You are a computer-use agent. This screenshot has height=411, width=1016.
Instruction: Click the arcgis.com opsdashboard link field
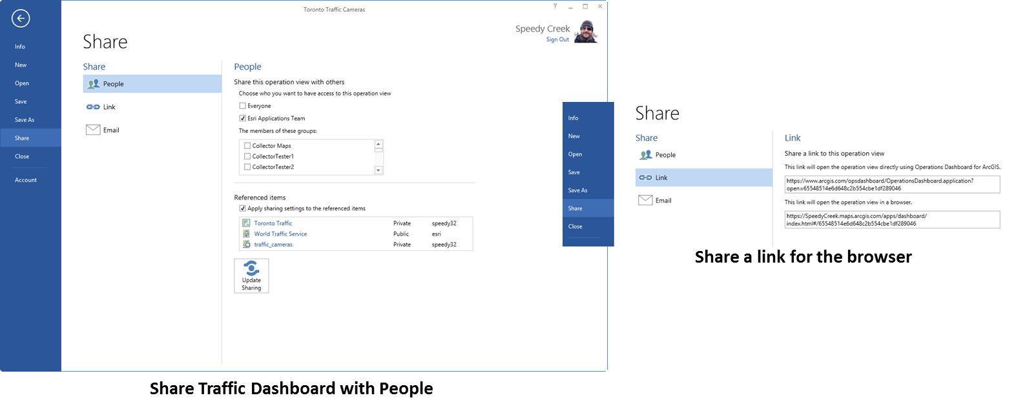892,185
